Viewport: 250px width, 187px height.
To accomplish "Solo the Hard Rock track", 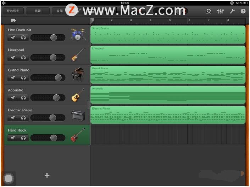I will (23, 138).
